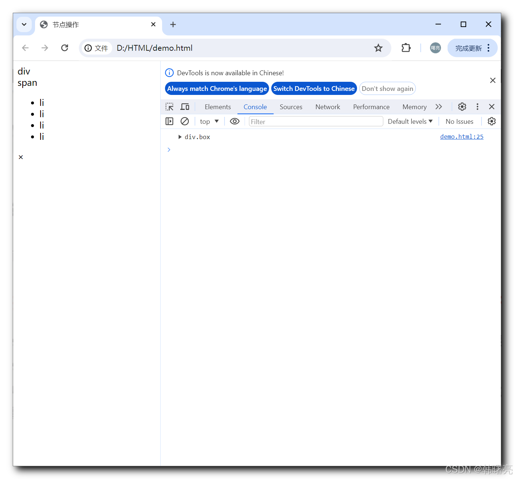Click the browser forward arrow
The width and height of the screenshot is (514, 479).
tap(45, 48)
